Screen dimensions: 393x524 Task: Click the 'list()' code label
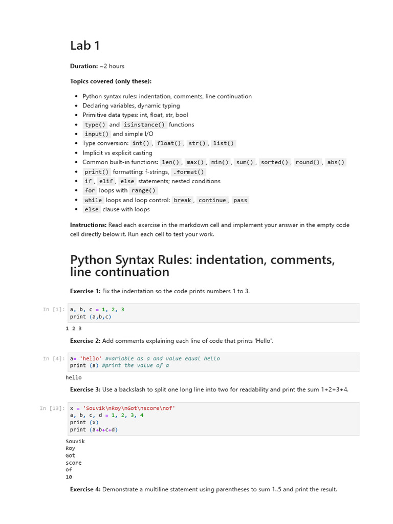224,143
